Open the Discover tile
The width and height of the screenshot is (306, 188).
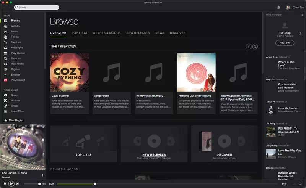[225, 144]
